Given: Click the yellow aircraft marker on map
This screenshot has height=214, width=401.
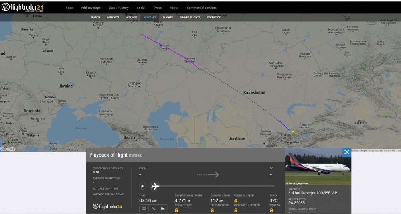Looking at the screenshot, I should point(293,132).
